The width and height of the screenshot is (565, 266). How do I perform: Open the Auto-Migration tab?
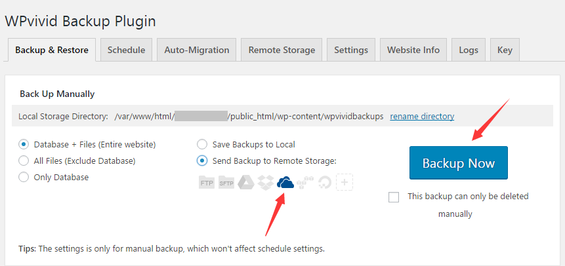(x=197, y=50)
